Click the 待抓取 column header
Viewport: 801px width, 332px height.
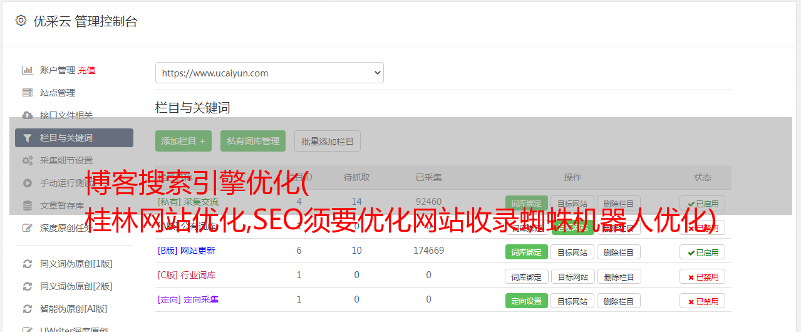click(357, 177)
